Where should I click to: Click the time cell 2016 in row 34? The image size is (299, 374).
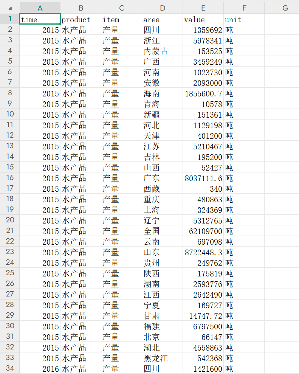(40, 368)
